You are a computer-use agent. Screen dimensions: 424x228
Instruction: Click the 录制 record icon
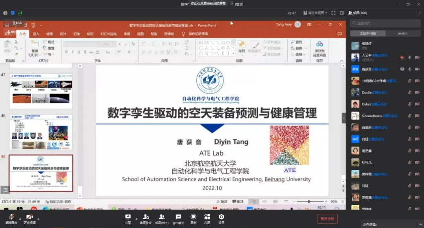193,217
